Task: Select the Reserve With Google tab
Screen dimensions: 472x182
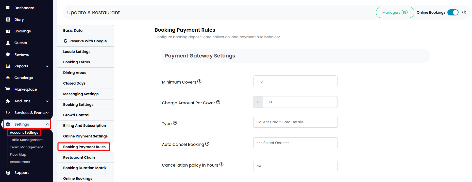Action: tap(85, 41)
